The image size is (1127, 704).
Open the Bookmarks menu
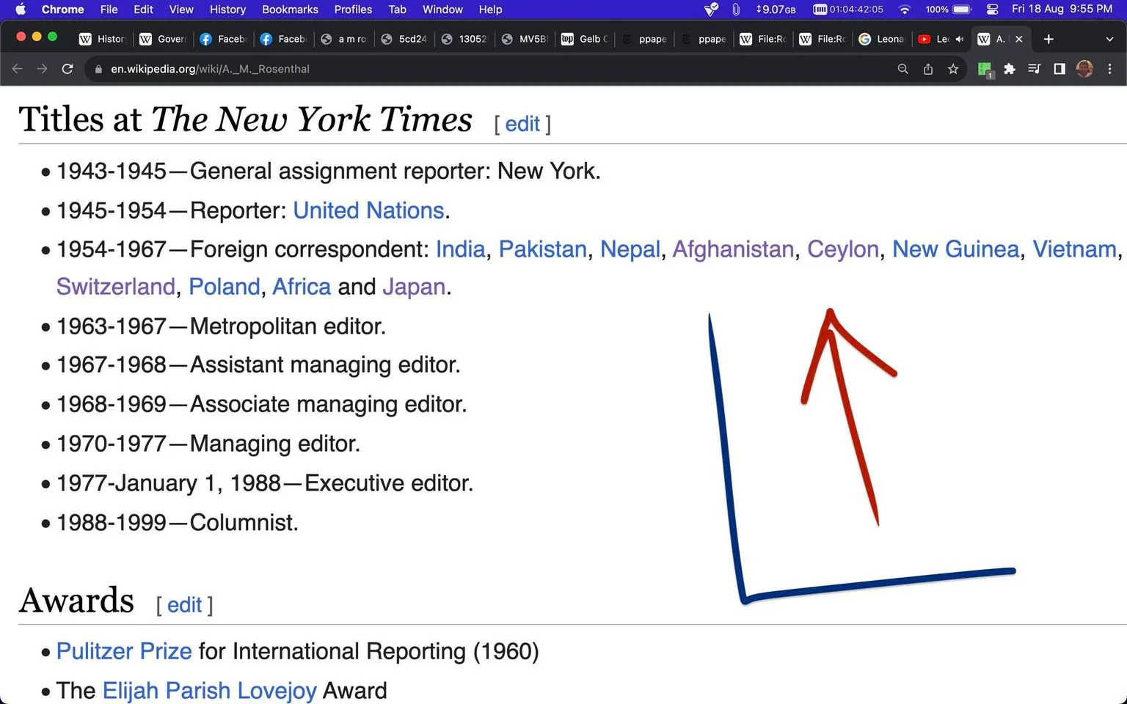[x=290, y=10]
